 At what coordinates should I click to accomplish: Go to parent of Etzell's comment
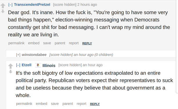click(x=68, y=104)
